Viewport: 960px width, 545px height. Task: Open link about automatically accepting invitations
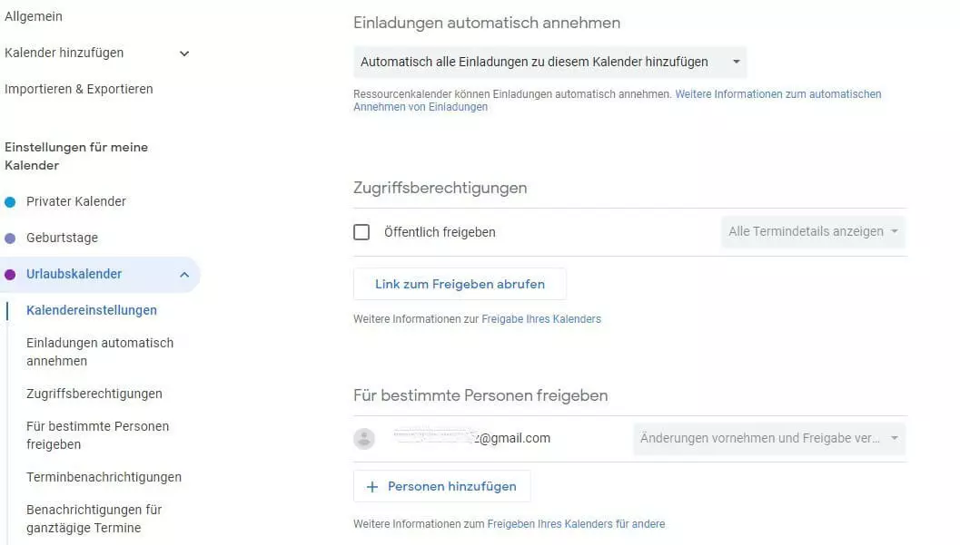point(777,94)
